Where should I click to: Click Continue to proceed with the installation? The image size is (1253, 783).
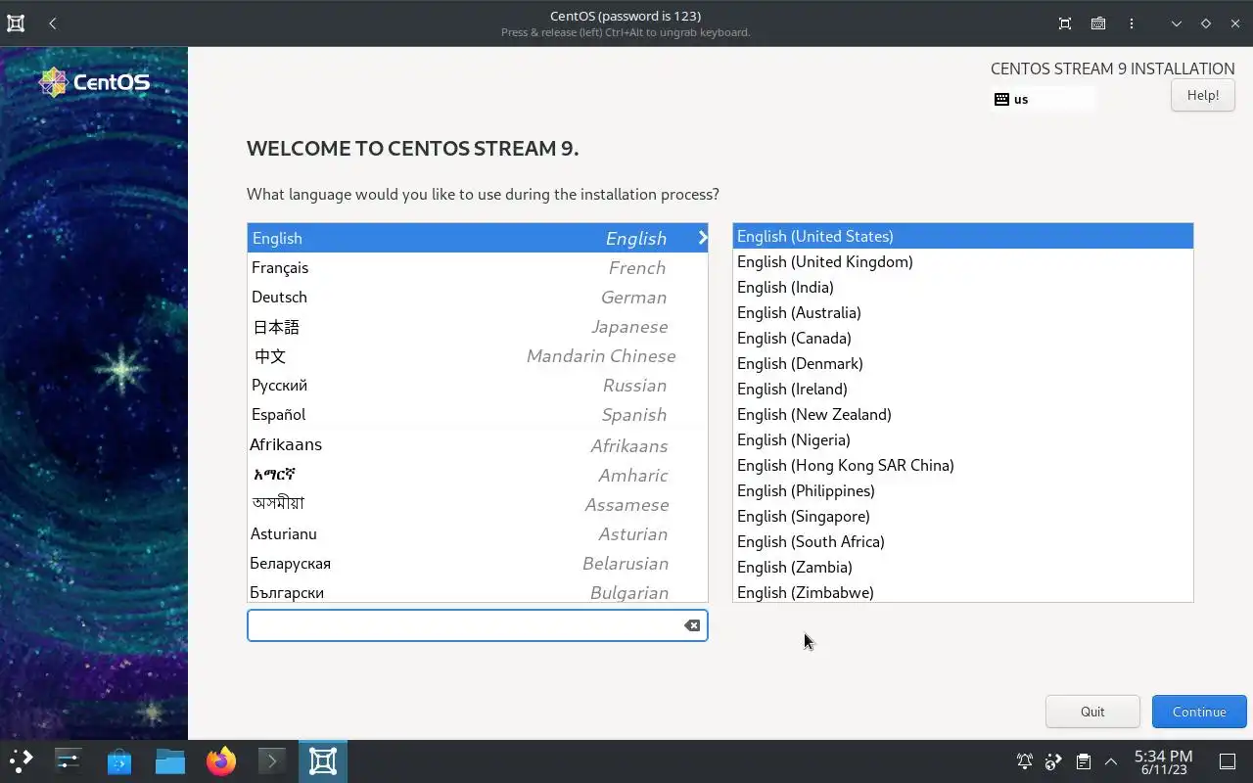coord(1199,712)
